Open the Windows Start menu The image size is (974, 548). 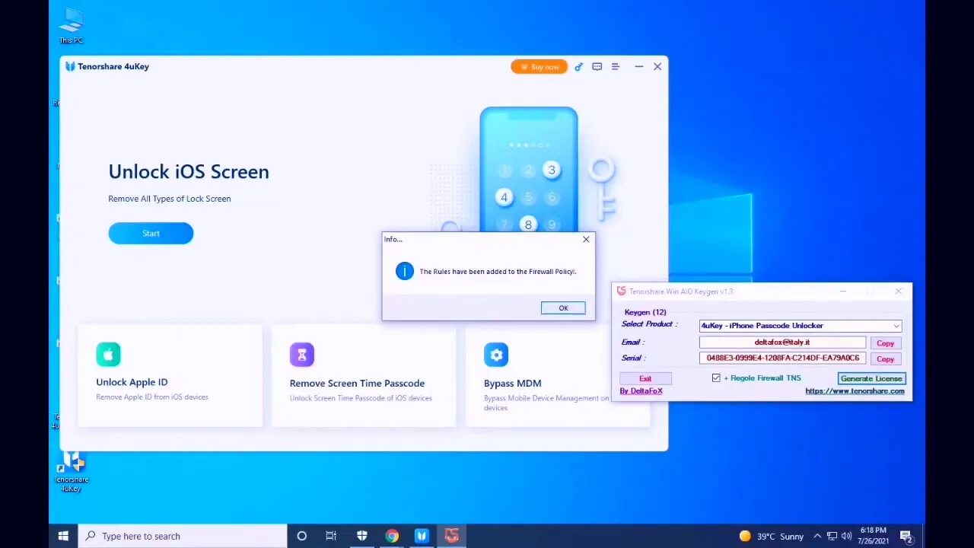coord(63,536)
